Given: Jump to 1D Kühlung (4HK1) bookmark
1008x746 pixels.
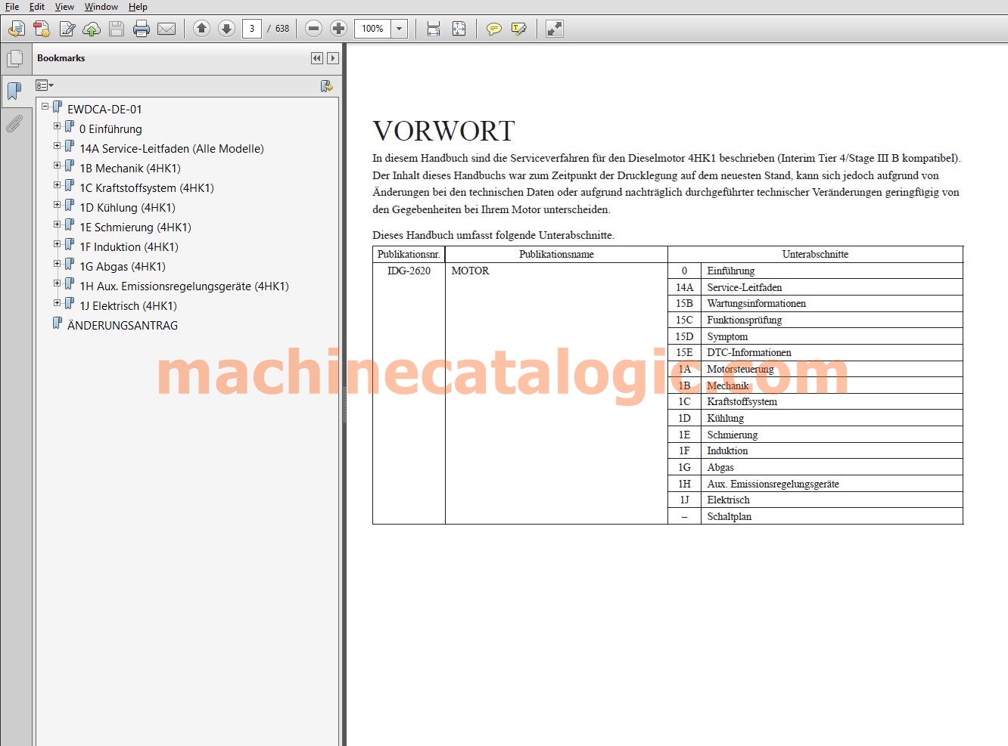Looking at the screenshot, I should (127, 208).
